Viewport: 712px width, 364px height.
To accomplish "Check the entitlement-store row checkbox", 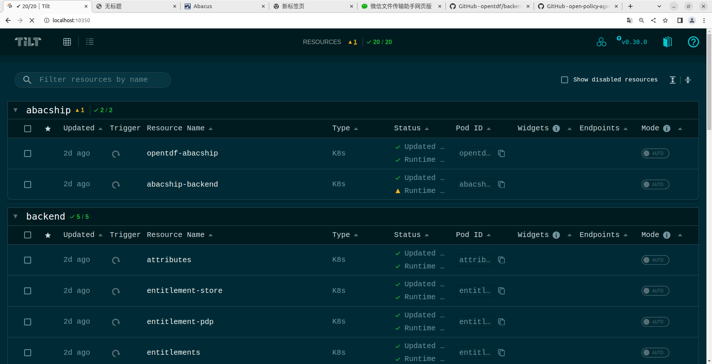I will (x=27, y=291).
